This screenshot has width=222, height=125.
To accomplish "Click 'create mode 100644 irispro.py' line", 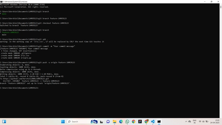I will click(16, 58).
